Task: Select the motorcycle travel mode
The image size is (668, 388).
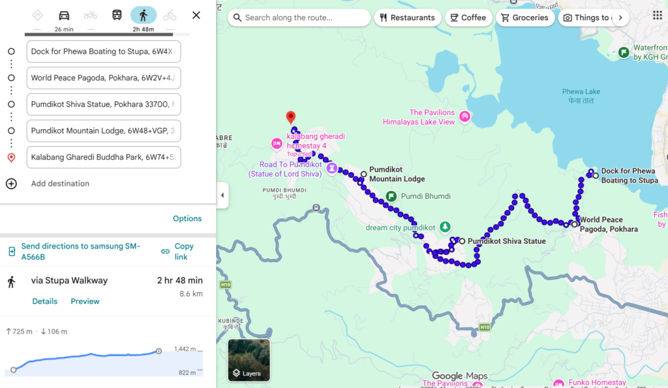Action: [90, 16]
